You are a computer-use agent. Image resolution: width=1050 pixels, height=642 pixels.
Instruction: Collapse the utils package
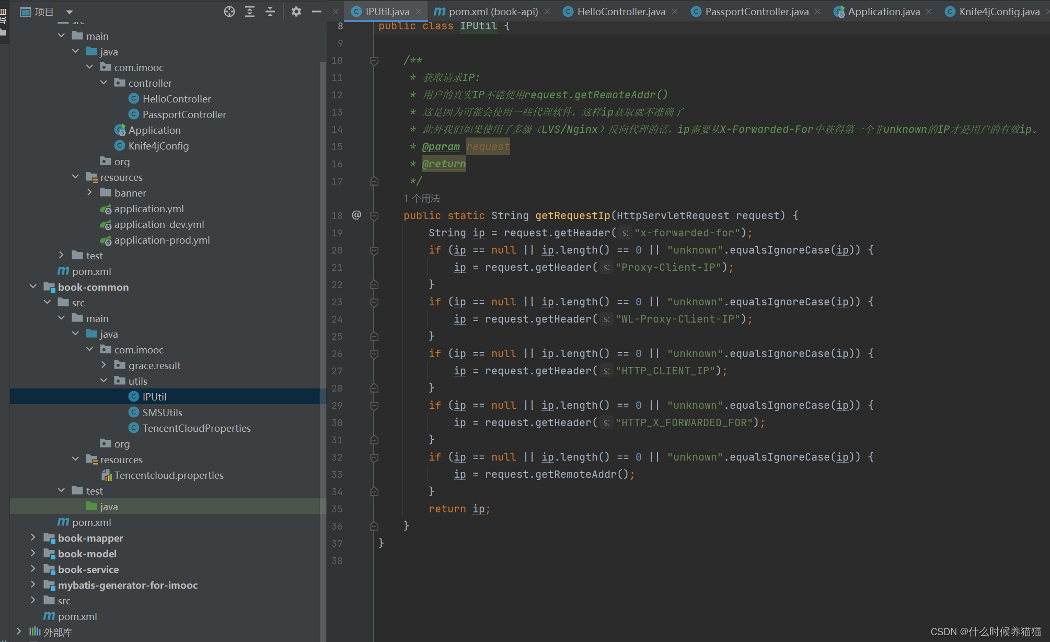tap(103, 381)
